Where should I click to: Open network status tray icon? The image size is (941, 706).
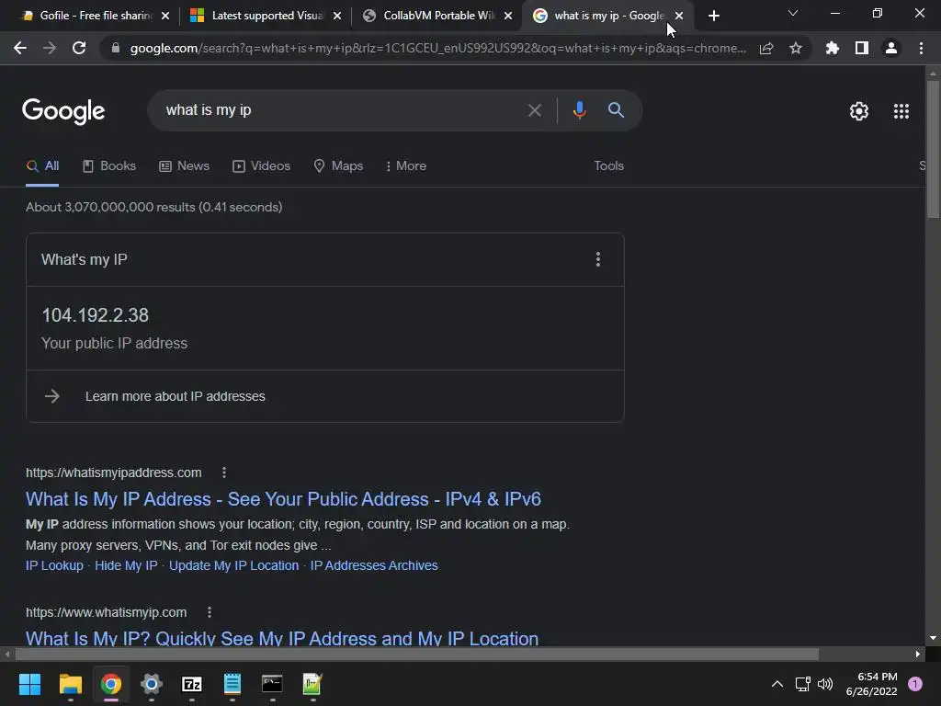pyautogui.click(x=802, y=684)
